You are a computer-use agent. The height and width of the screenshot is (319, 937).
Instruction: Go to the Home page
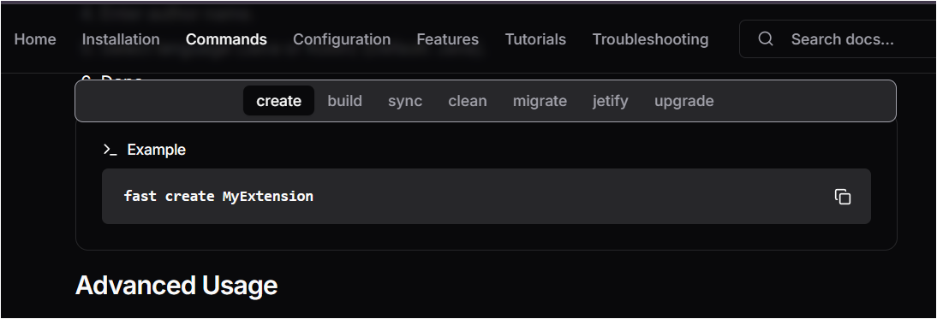(x=35, y=39)
